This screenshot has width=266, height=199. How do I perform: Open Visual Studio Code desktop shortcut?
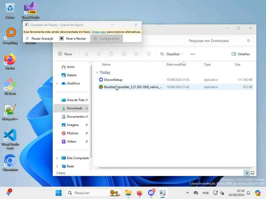tap(10, 139)
